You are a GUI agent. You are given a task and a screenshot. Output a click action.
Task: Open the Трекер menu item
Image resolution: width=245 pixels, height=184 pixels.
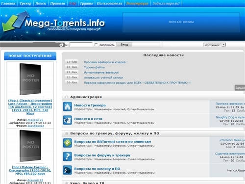(x=25, y=3)
